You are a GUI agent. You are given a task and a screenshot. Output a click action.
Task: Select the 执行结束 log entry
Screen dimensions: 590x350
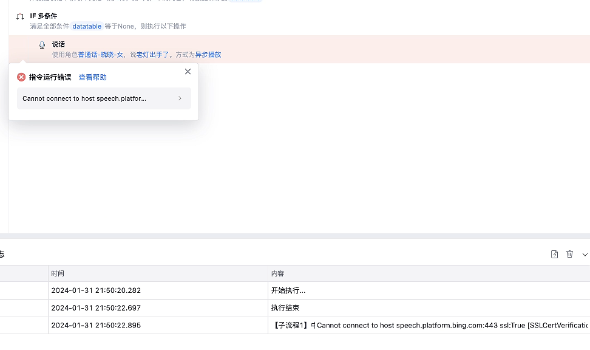click(x=285, y=308)
